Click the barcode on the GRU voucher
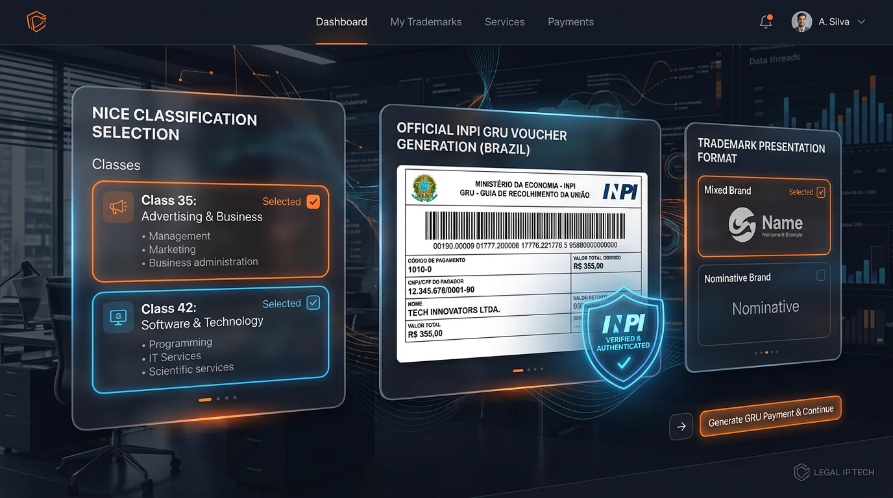 pyautogui.click(x=524, y=226)
